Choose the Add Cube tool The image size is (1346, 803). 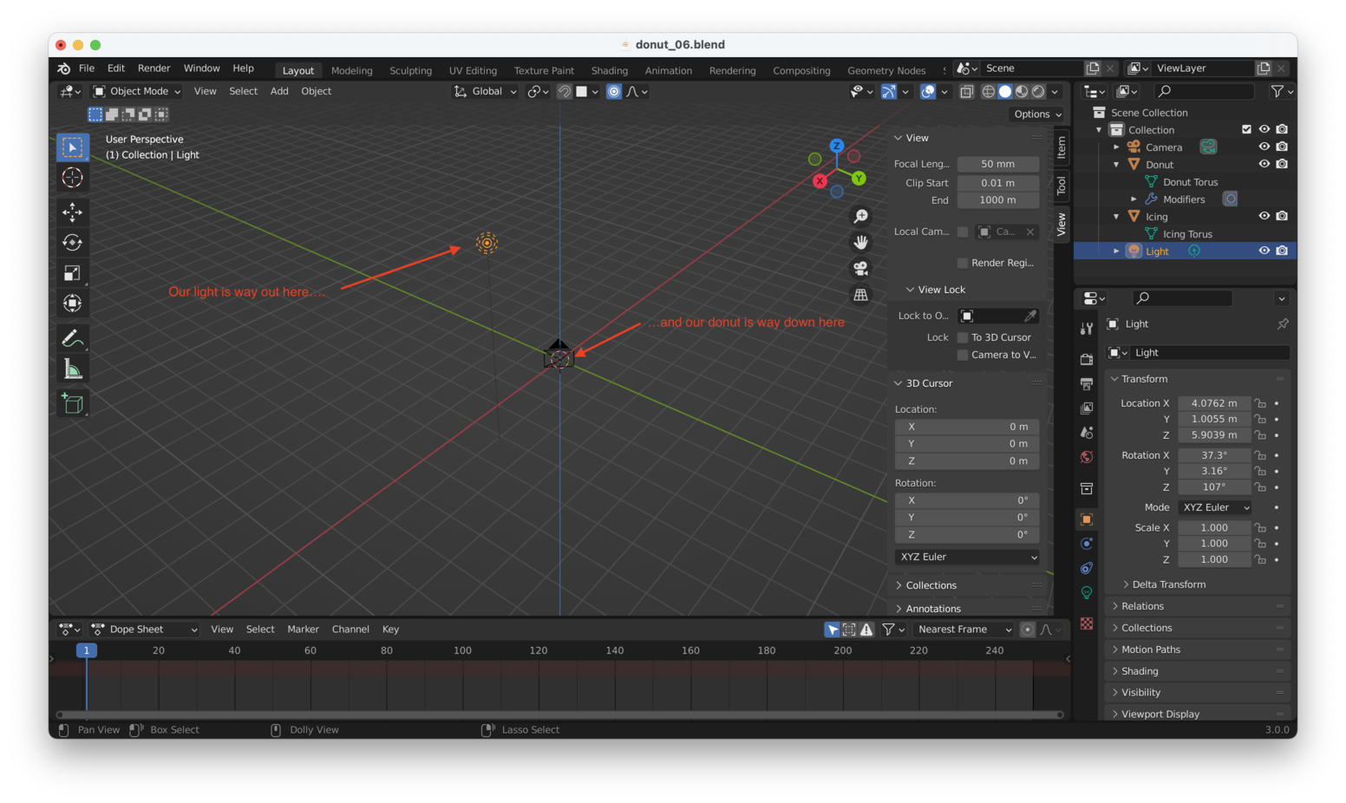click(x=73, y=403)
